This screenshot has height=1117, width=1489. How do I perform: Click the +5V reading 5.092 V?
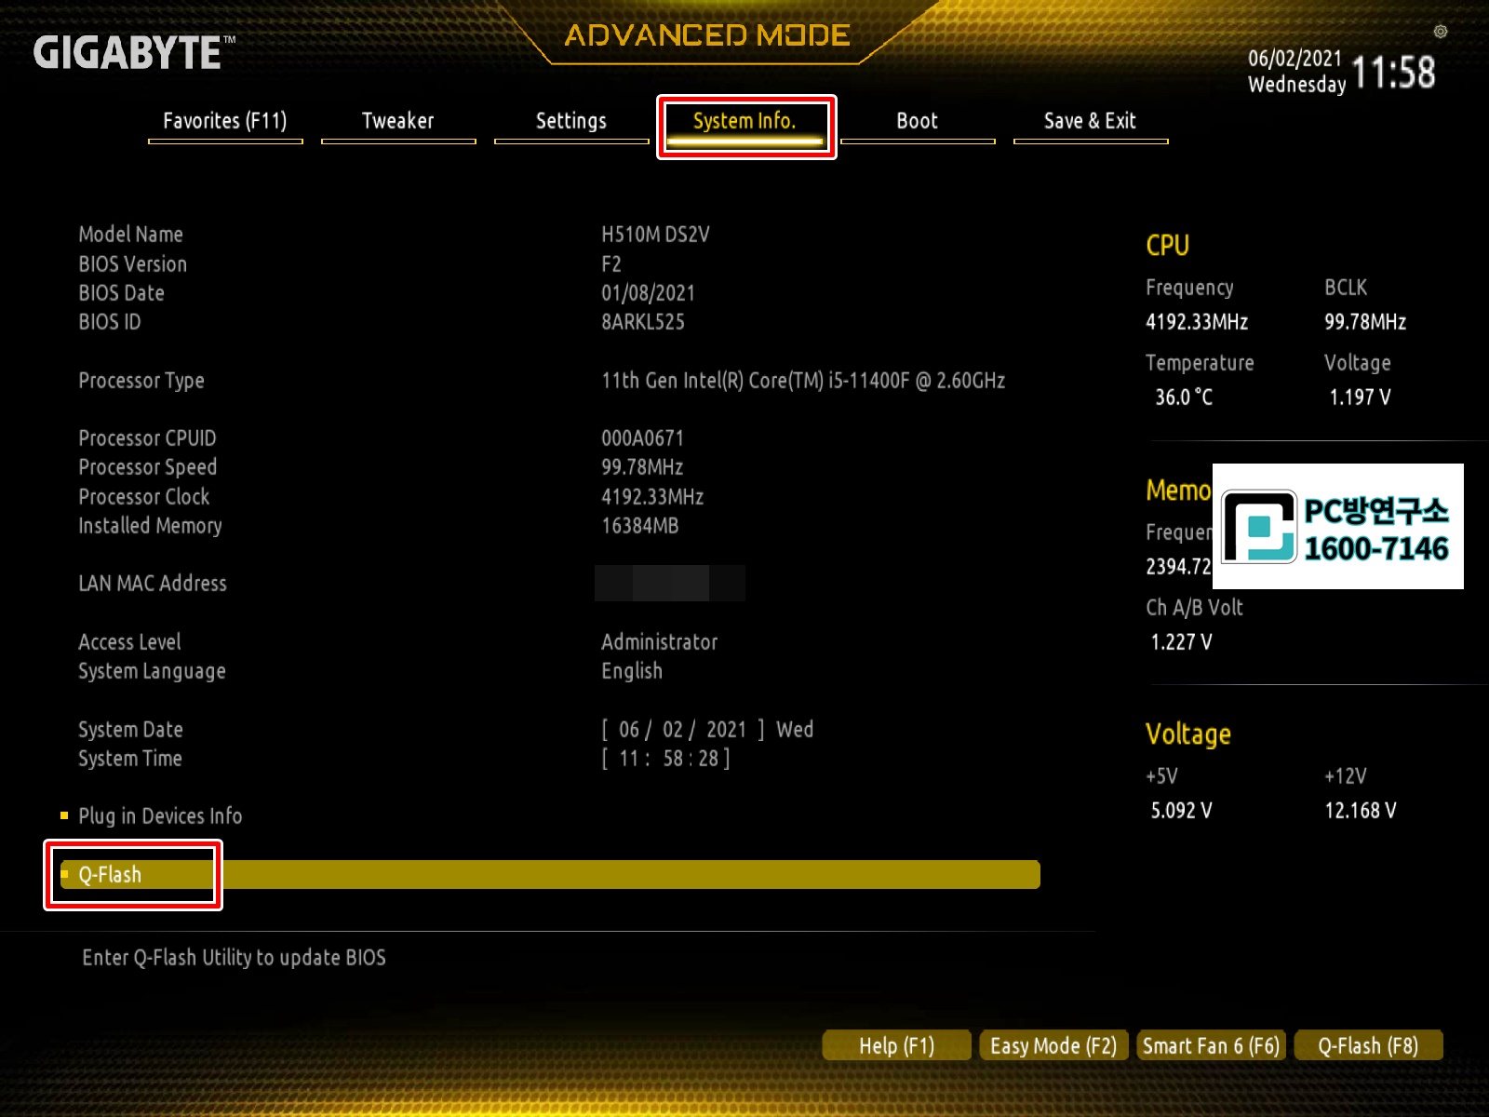1181,811
